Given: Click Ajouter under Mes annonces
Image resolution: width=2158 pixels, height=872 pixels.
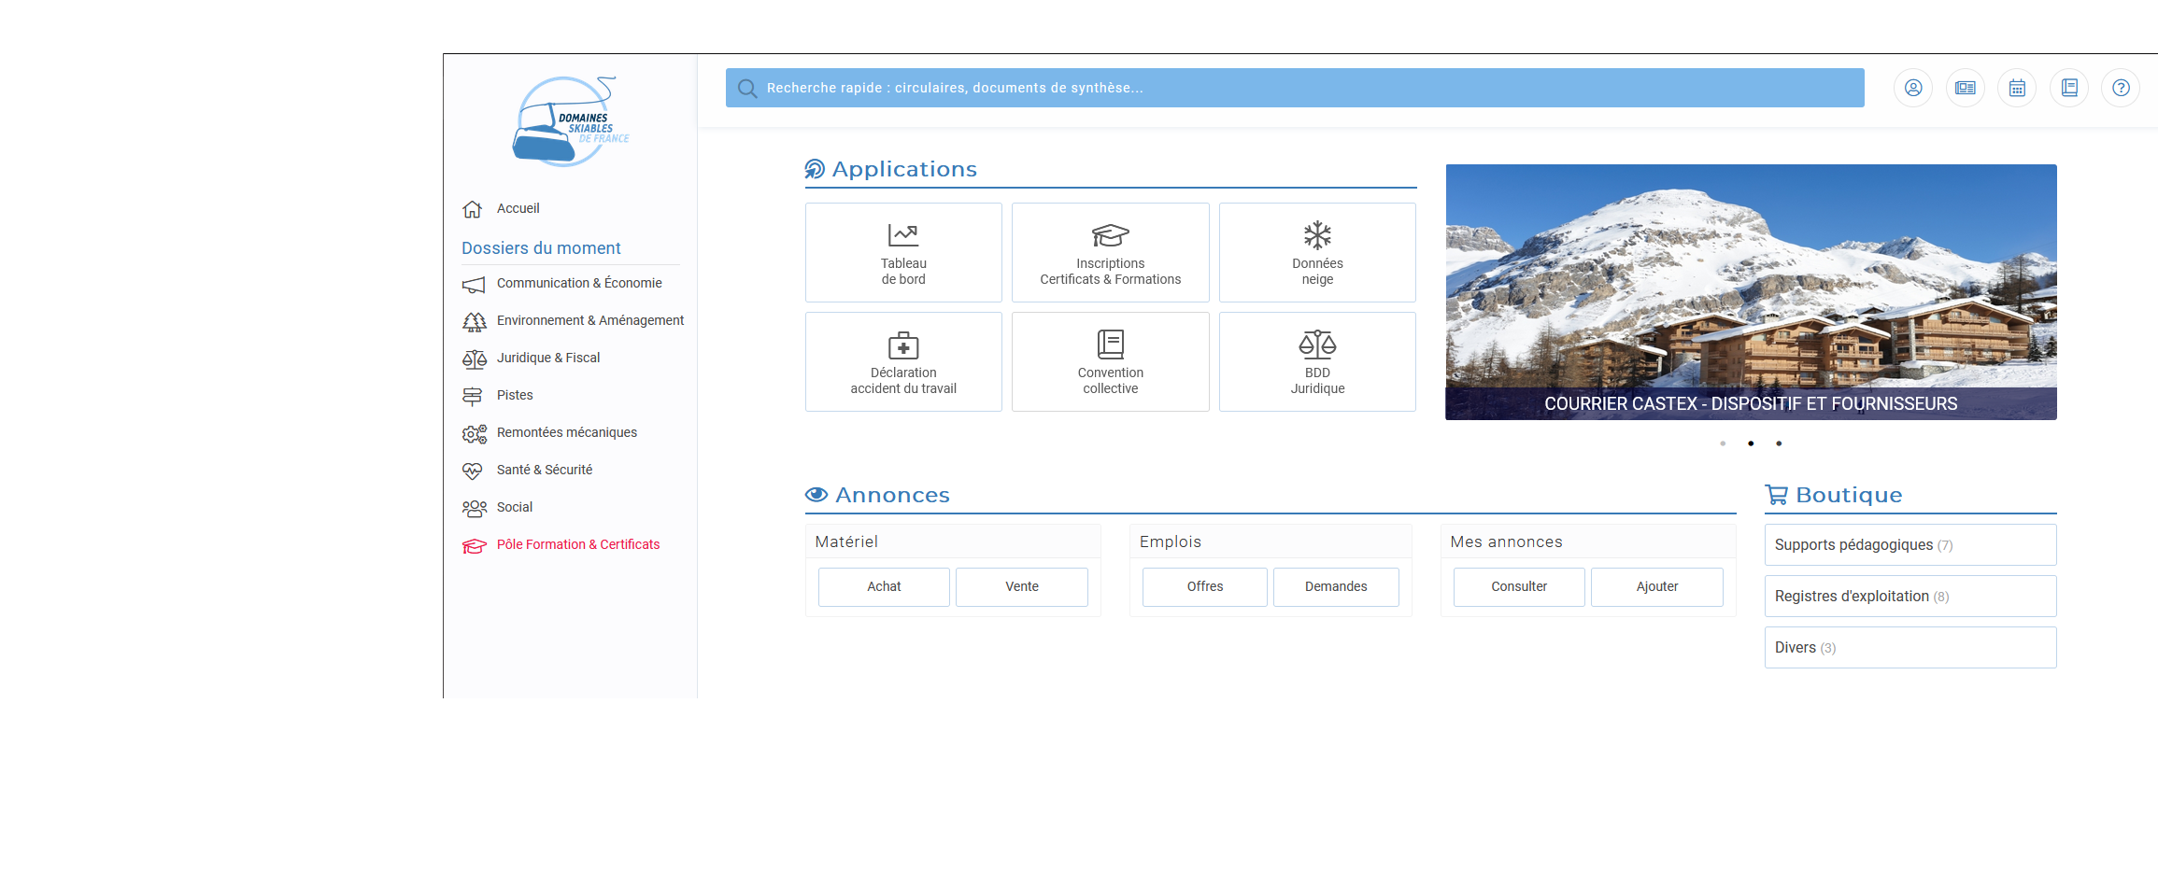Looking at the screenshot, I should coord(1656,586).
